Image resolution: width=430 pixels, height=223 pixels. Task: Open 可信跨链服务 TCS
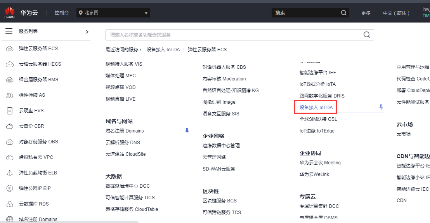point(222,212)
